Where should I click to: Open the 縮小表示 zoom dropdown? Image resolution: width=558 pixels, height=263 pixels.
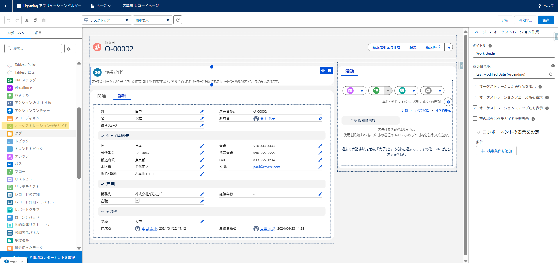coord(152,20)
